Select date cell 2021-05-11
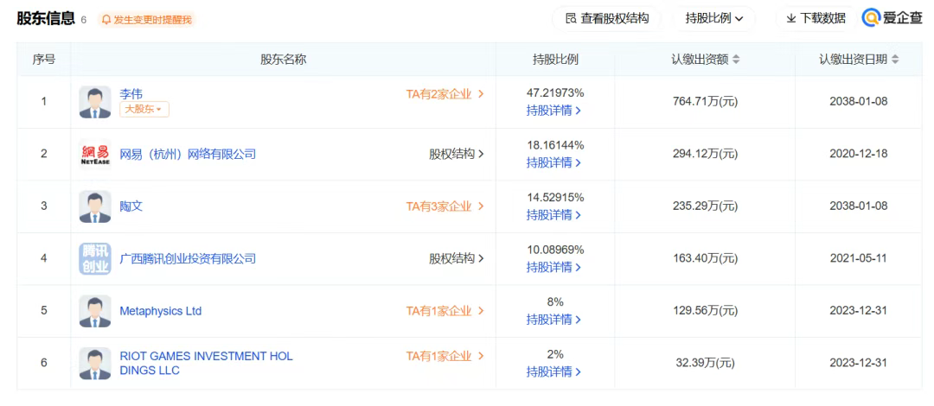 coord(859,258)
